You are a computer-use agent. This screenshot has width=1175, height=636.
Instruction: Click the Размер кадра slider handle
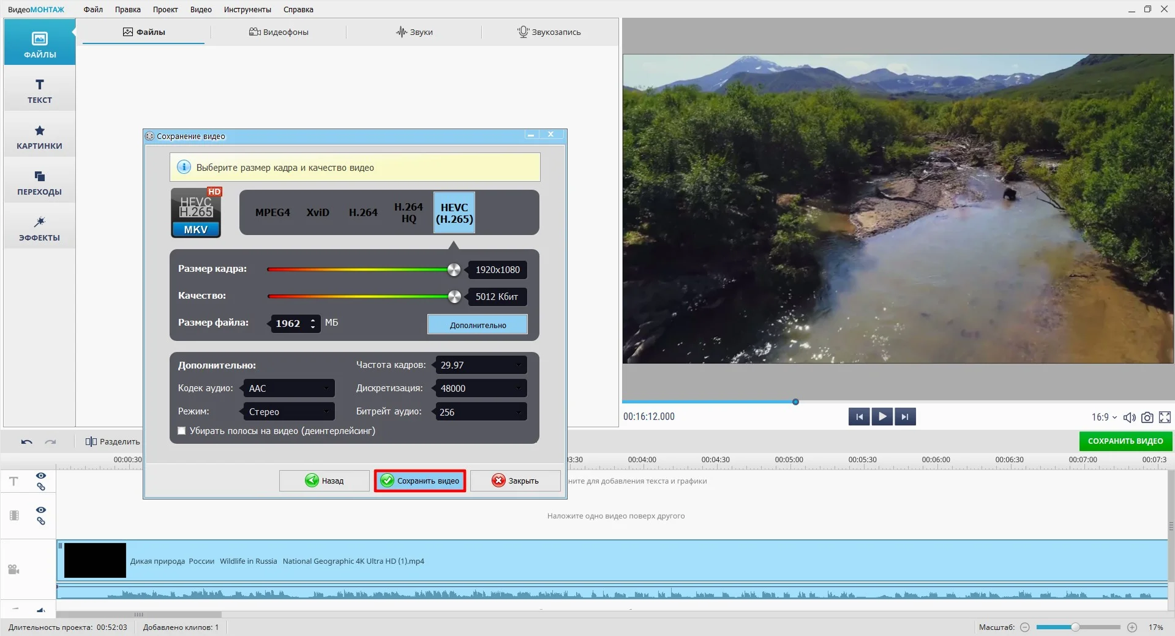click(454, 269)
